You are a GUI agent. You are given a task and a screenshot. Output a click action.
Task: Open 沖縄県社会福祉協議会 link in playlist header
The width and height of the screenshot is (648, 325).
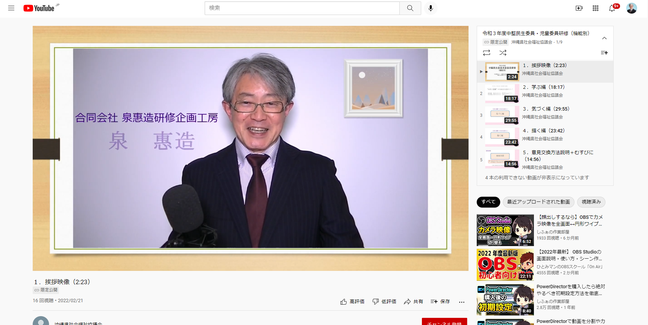(532, 42)
